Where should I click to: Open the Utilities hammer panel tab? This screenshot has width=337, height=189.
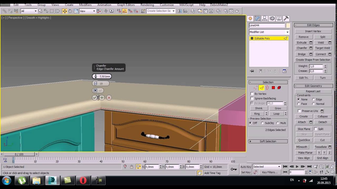286,18
